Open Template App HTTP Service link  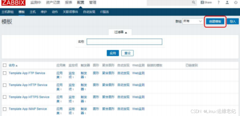click(x=28, y=85)
